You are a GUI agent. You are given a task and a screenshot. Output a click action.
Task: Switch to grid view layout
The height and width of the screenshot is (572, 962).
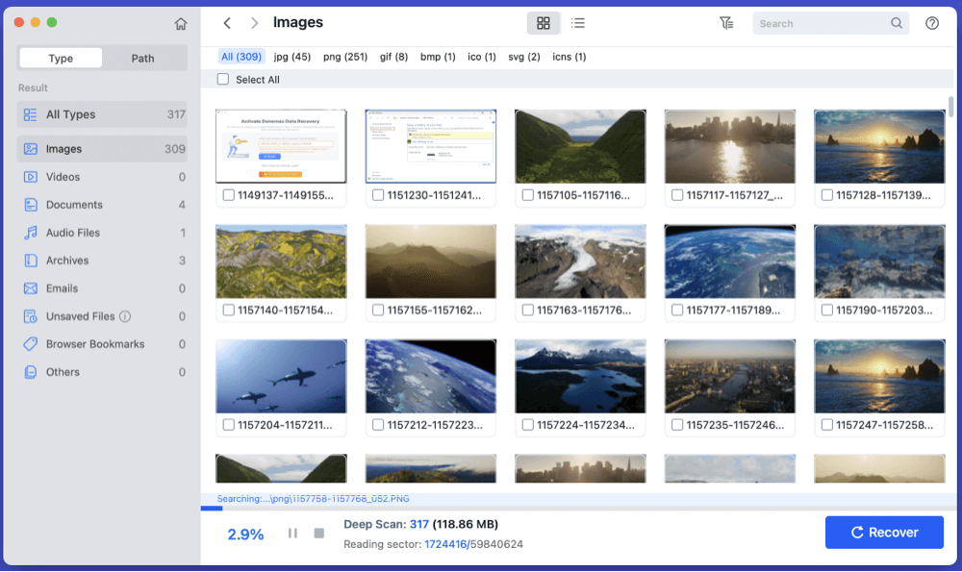pos(544,22)
